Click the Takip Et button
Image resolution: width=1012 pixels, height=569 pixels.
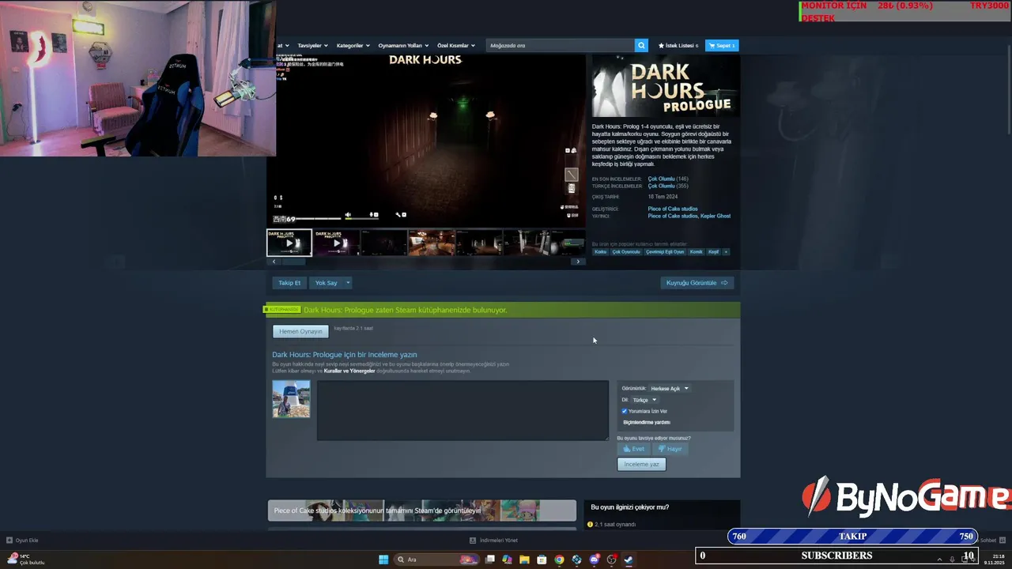[289, 283]
